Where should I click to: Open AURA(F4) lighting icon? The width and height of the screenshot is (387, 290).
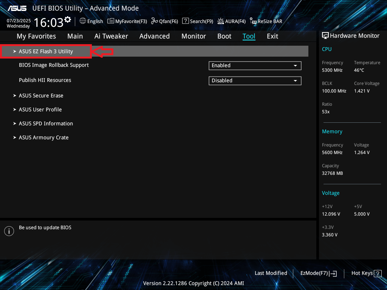click(x=221, y=21)
